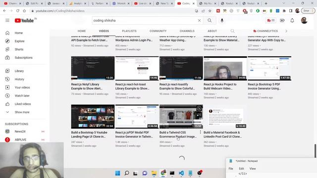Click the Watch later clock on Tailwind thumbnail
This screenshot has width=317, height=178.
point(199,108)
